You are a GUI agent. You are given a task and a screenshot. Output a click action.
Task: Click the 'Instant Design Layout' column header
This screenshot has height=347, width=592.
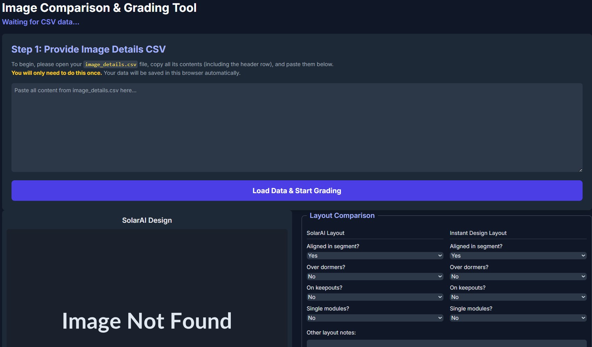point(478,233)
